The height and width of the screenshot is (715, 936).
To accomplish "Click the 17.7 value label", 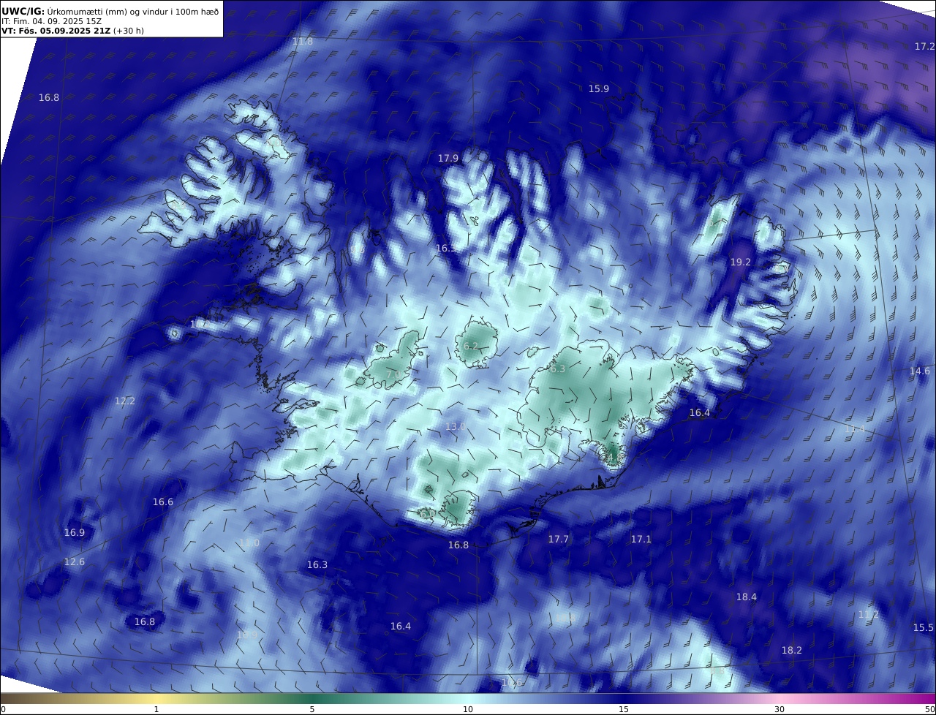I will click(x=559, y=539).
